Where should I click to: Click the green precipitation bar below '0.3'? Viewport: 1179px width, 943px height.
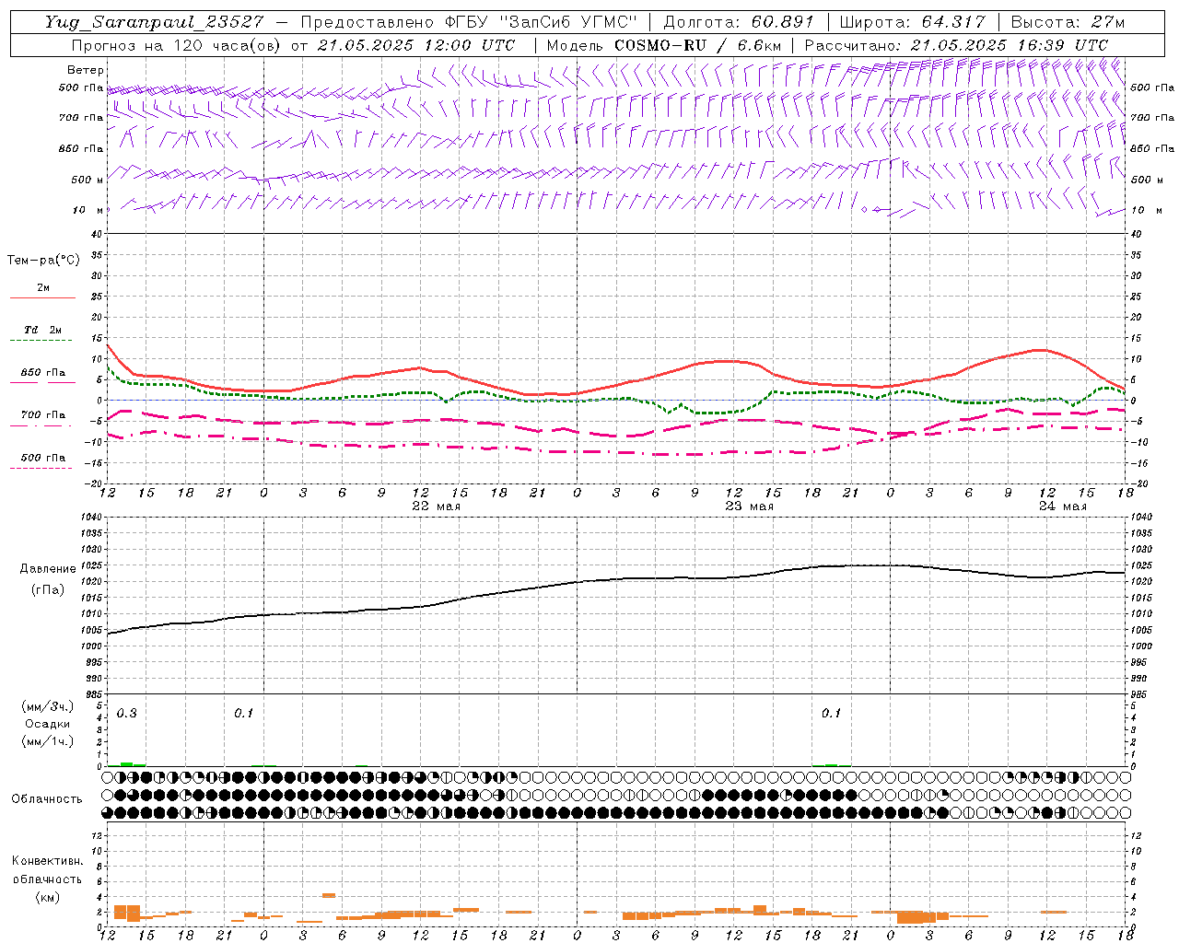click(127, 764)
